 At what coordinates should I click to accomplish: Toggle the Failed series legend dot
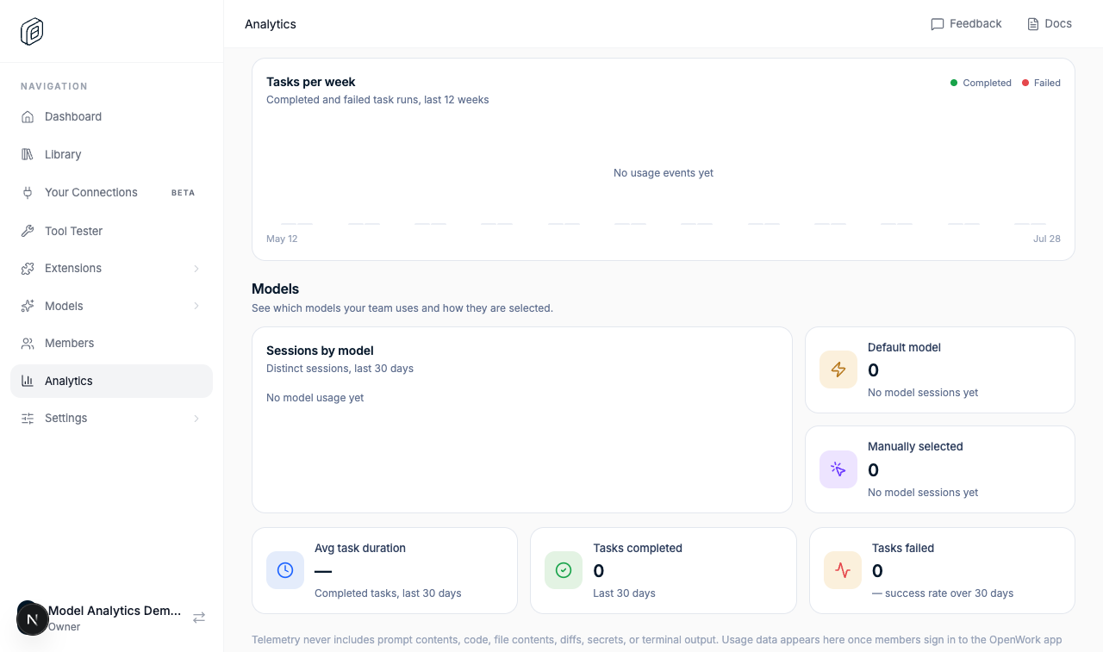tap(1025, 83)
